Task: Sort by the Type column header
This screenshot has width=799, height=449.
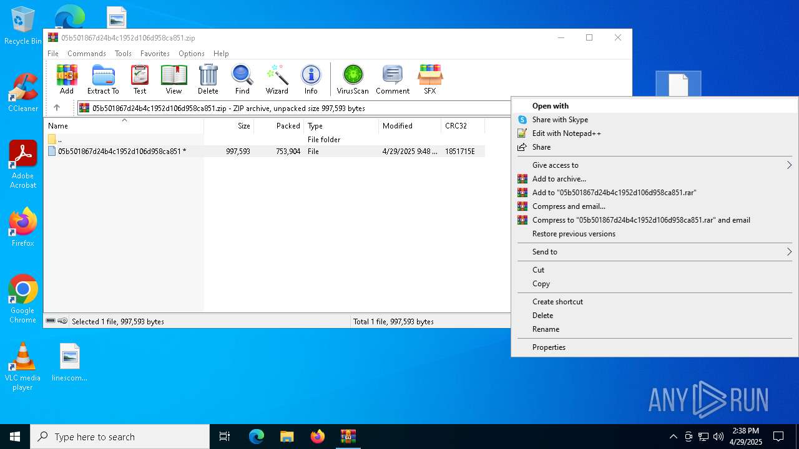Action: (341, 126)
